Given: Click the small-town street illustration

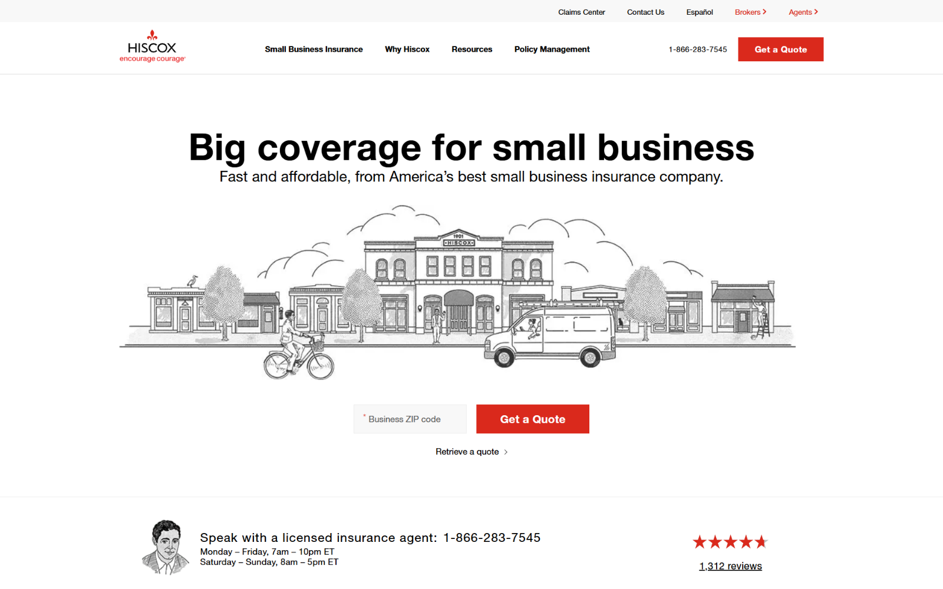Looking at the screenshot, I should coord(457,293).
